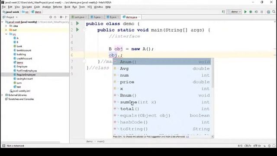Open the Code menu

(37, 7)
